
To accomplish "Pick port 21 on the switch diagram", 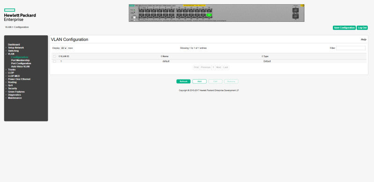I will [x=203, y=11].
